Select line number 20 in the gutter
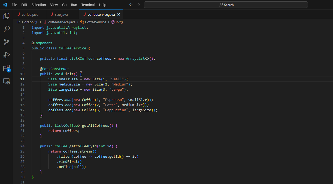The width and height of the screenshot is (333, 184). click(22, 126)
